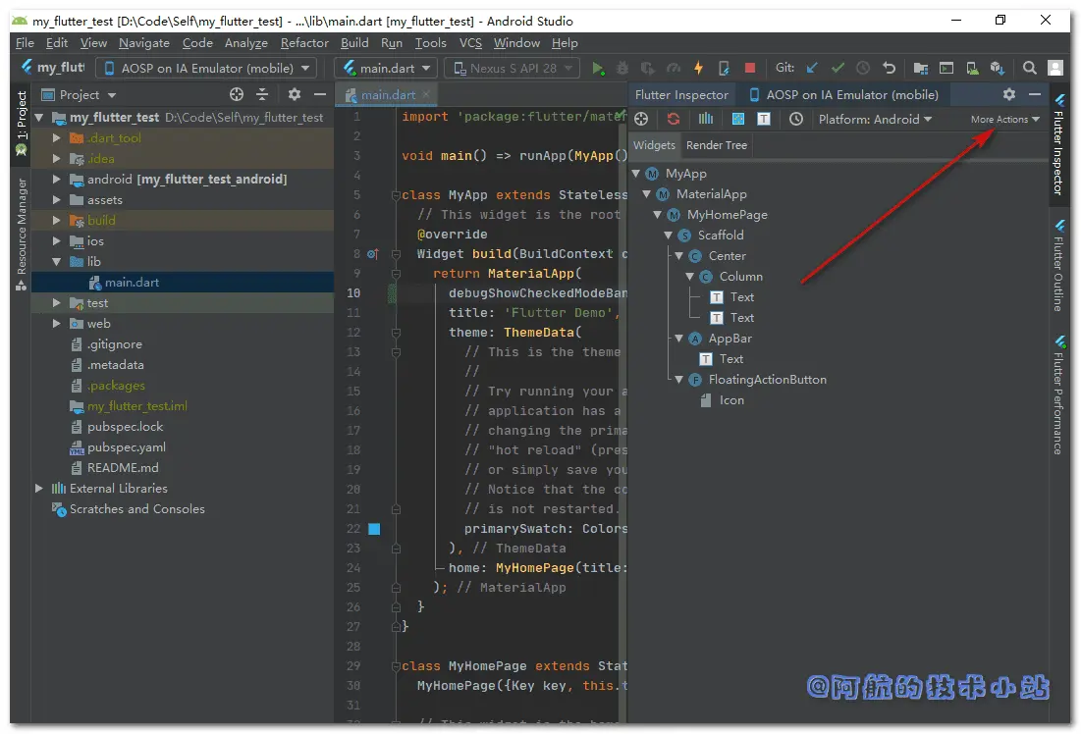This screenshot has width=1081, height=734.
Task: Activate Select Widget Mode in the inspector
Action: pyautogui.click(x=641, y=120)
